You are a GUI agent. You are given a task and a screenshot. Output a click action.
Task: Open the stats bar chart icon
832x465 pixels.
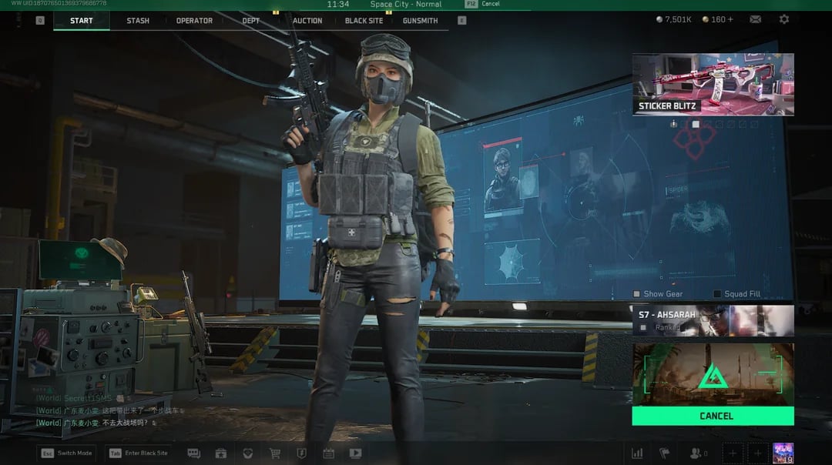click(x=637, y=453)
